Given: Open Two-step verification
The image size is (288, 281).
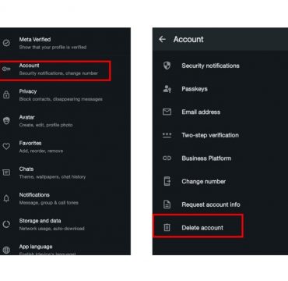Looking at the screenshot, I should pos(220,135).
